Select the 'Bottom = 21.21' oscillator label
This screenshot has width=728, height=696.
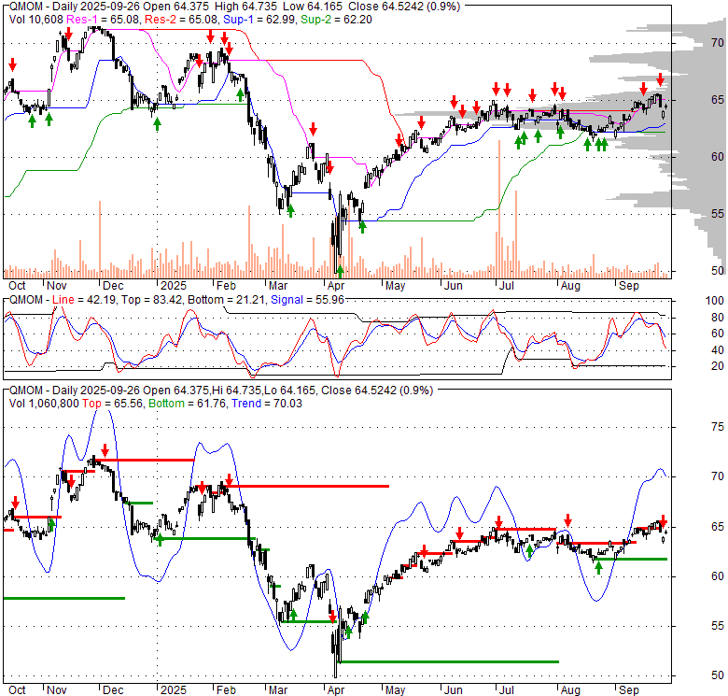[227, 300]
